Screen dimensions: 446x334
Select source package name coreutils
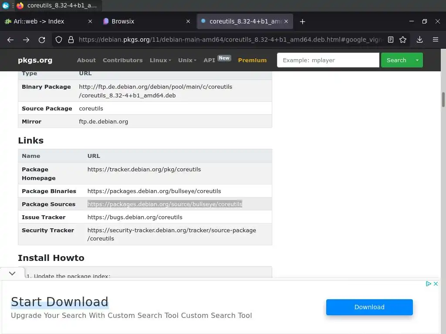point(91,108)
